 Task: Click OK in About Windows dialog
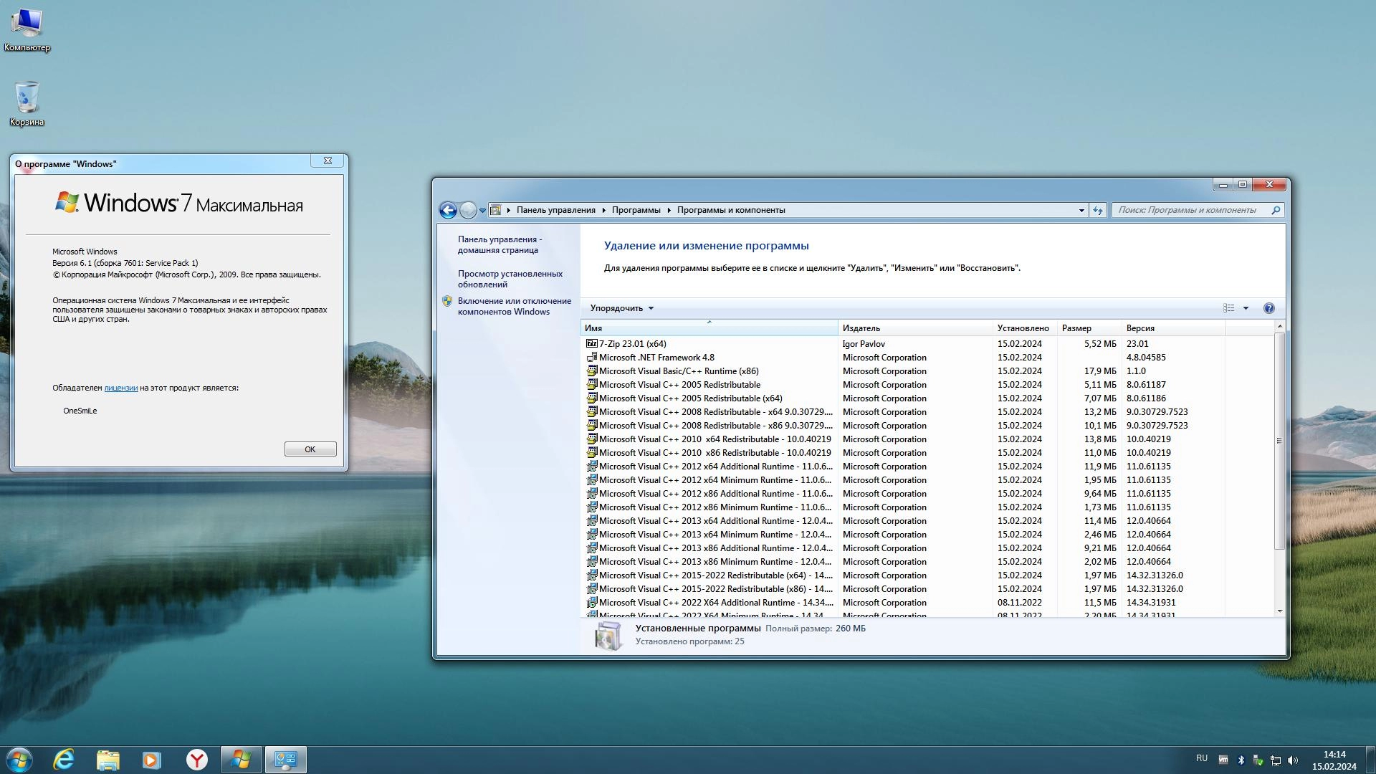click(x=310, y=449)
